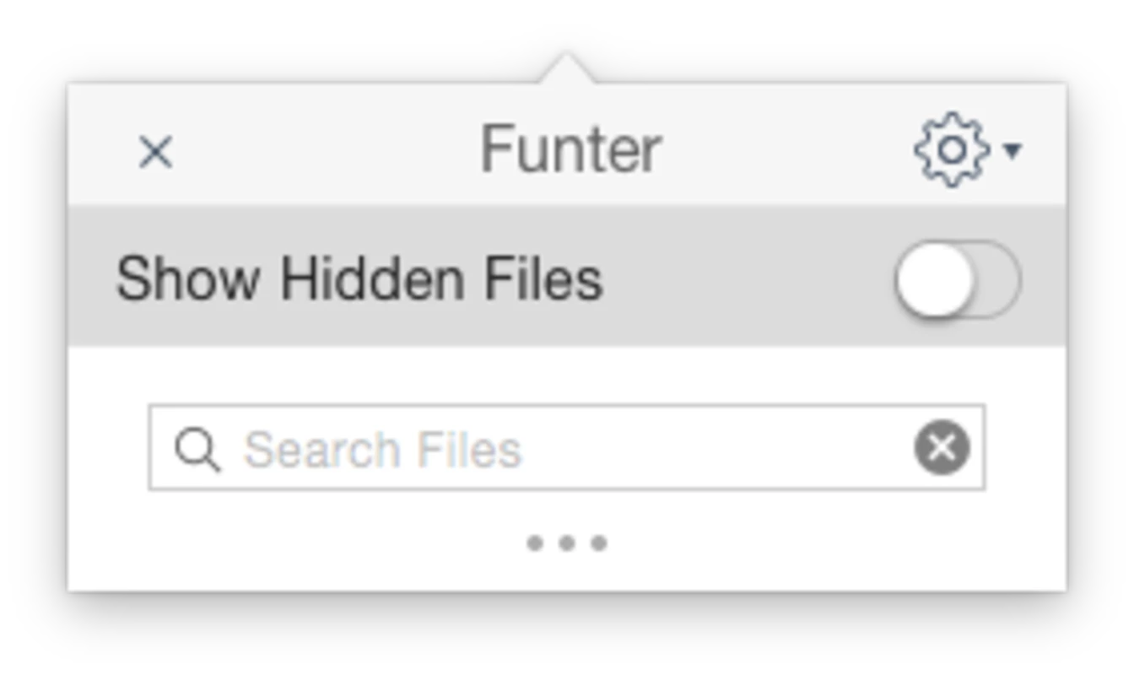This screenshot has height=675, width=1134.
Task: Toggle the Show Hidden Files switch
Action: (958, 279)
